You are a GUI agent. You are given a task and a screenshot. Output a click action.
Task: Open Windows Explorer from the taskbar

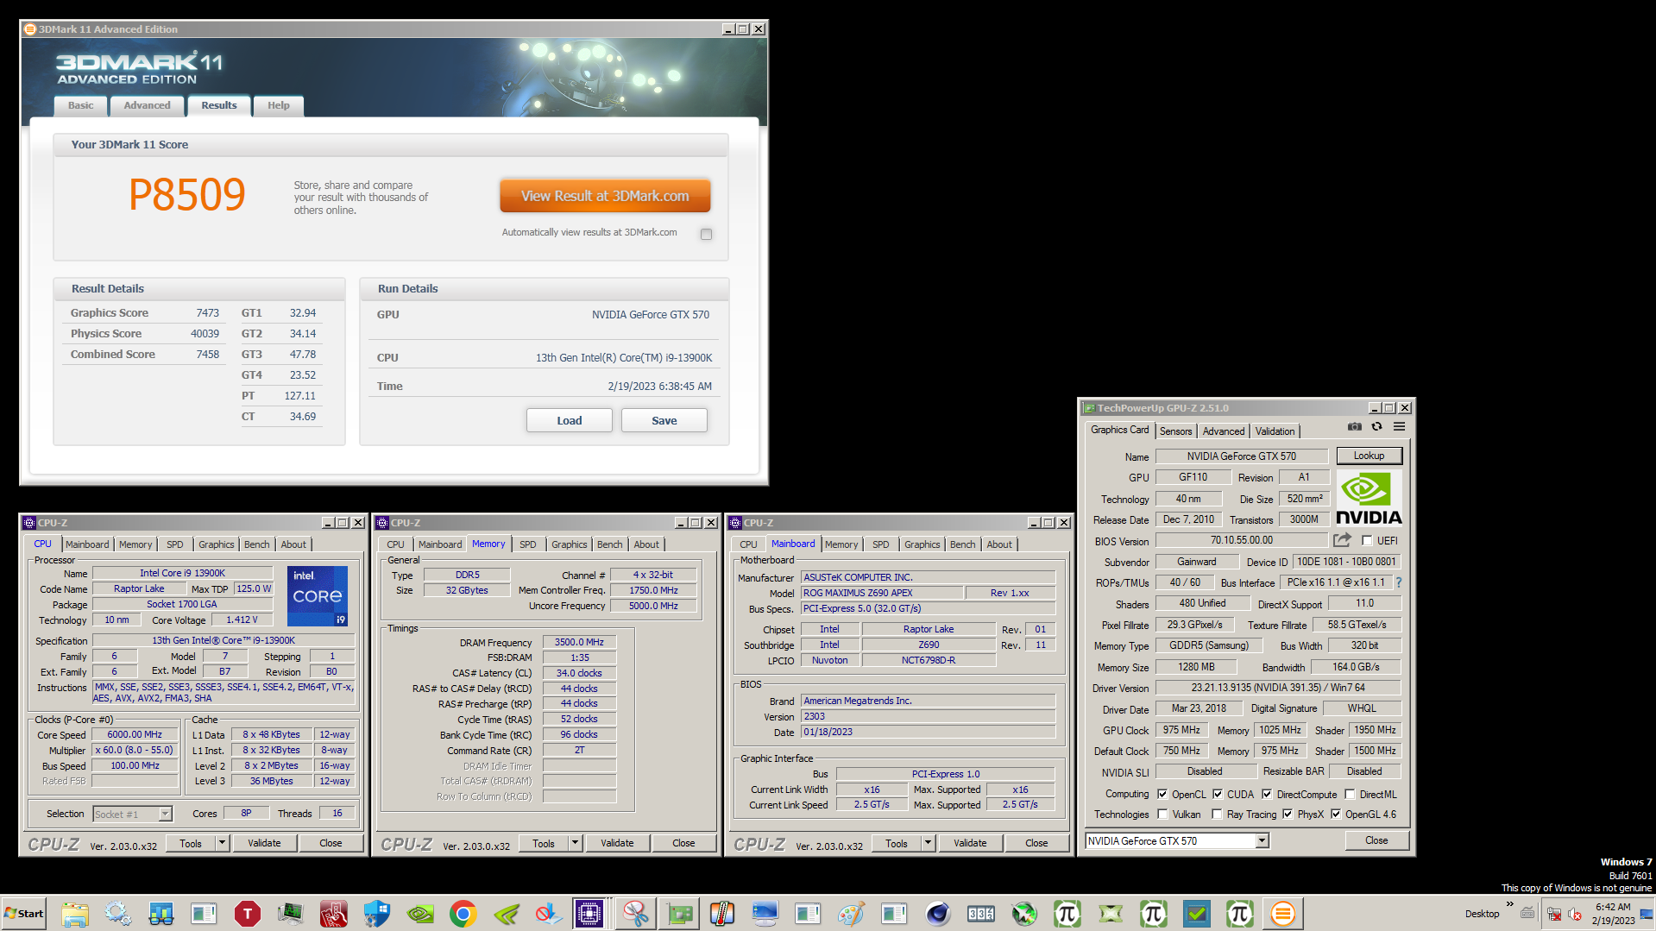click(x=75, y=913)
